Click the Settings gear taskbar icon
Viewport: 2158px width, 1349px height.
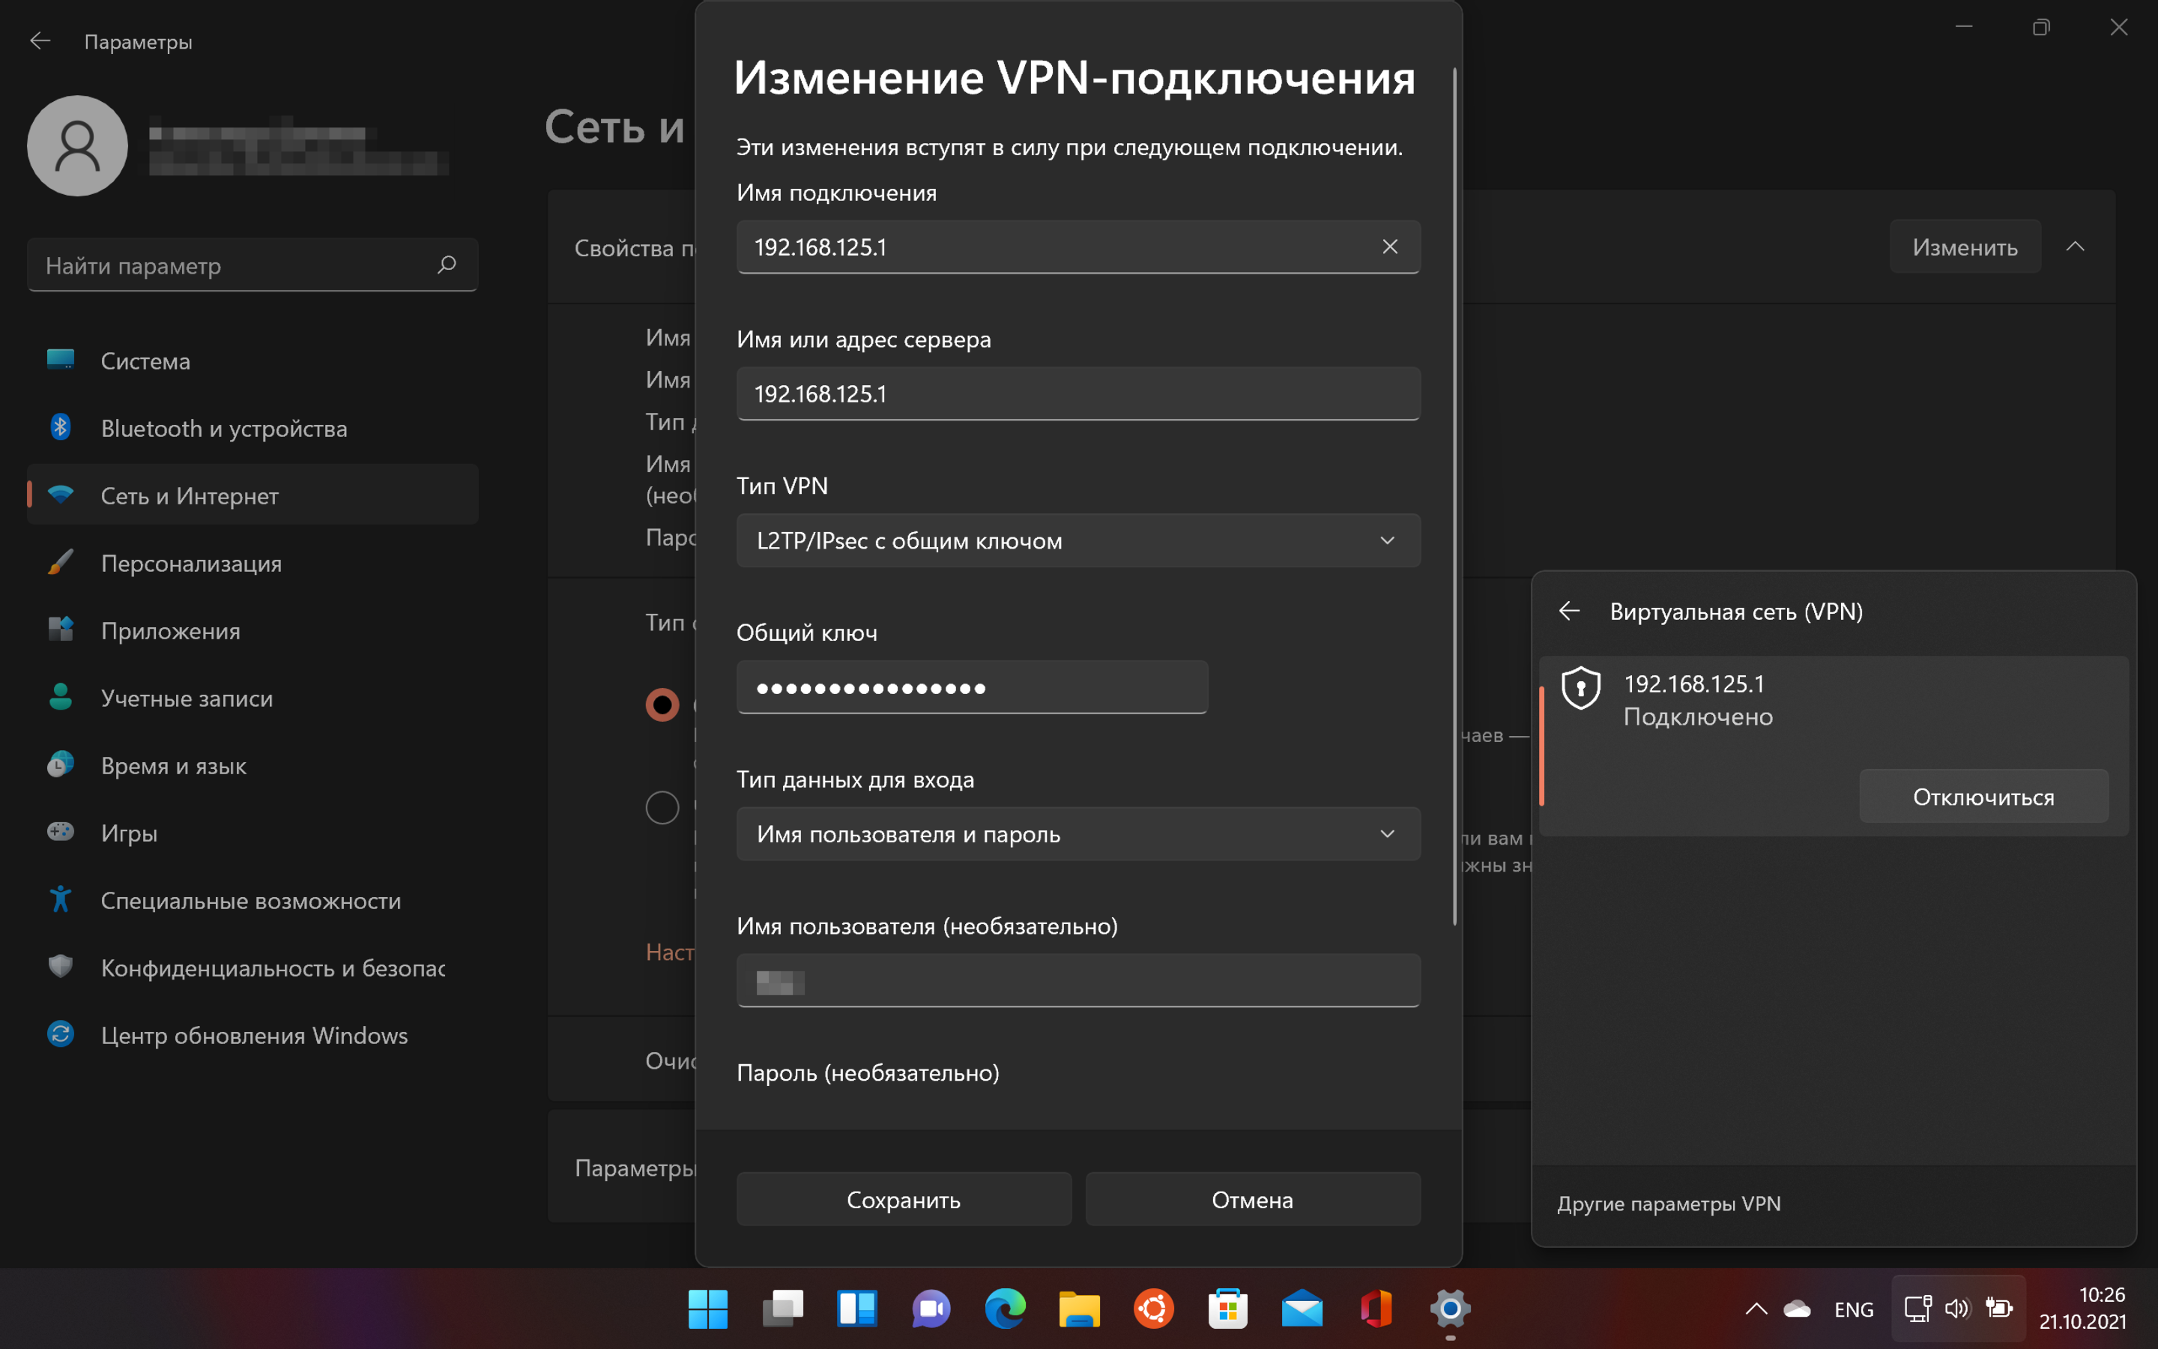pyautogui.click(x=1450, y=1308)
